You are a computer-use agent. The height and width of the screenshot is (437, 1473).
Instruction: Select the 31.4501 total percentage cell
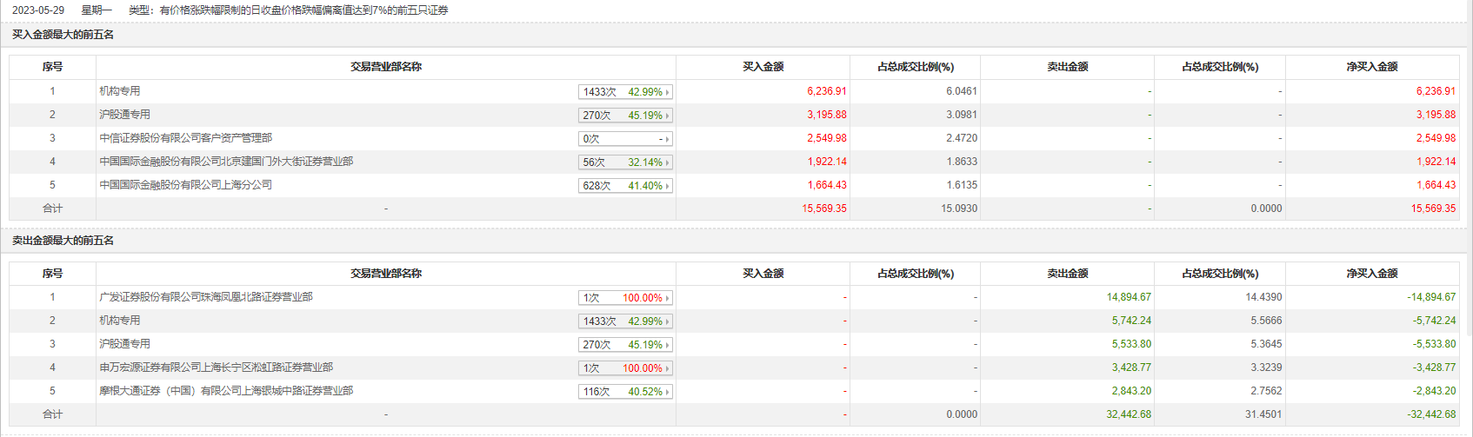[1263, 414]
